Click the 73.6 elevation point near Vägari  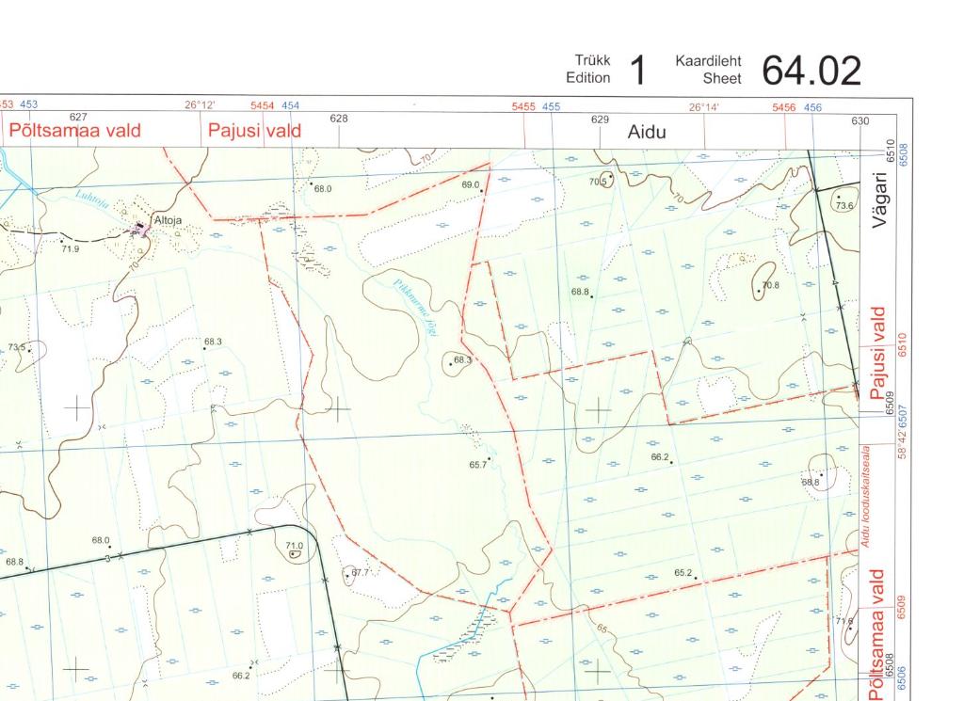click(838, 198)
